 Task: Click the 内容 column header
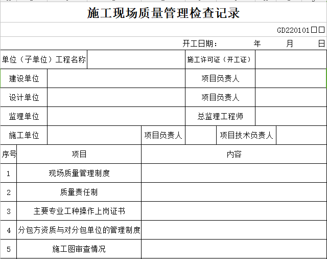click(x=233, y=154)
